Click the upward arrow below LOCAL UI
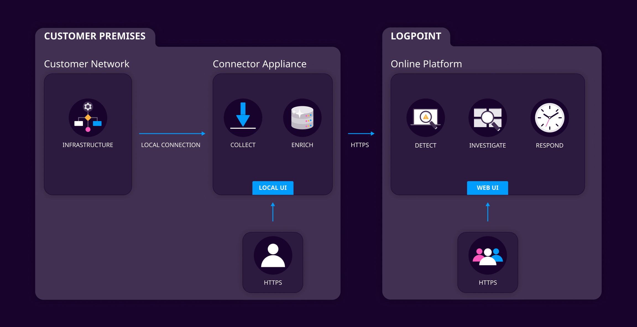637x327 pixels. coord(273,212)
